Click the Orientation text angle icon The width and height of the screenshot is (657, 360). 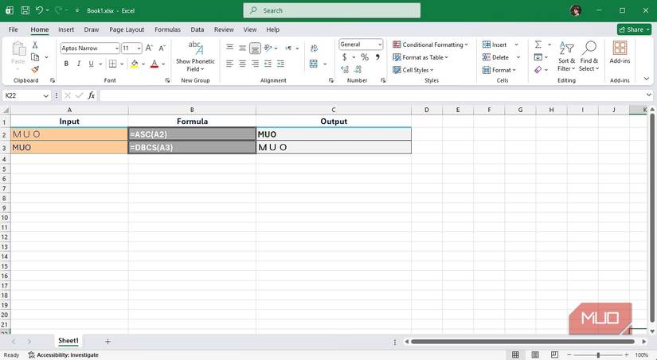(268, 48)
